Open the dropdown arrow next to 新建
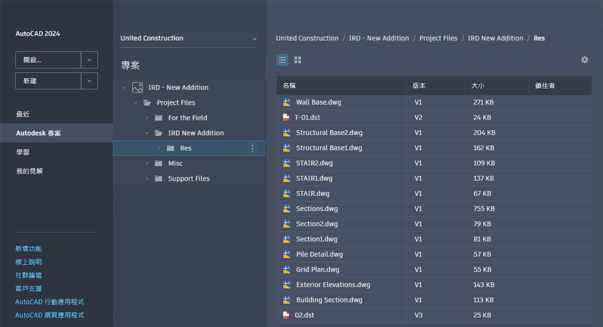This screenshot has width=603, height=327. click(90, 81)
